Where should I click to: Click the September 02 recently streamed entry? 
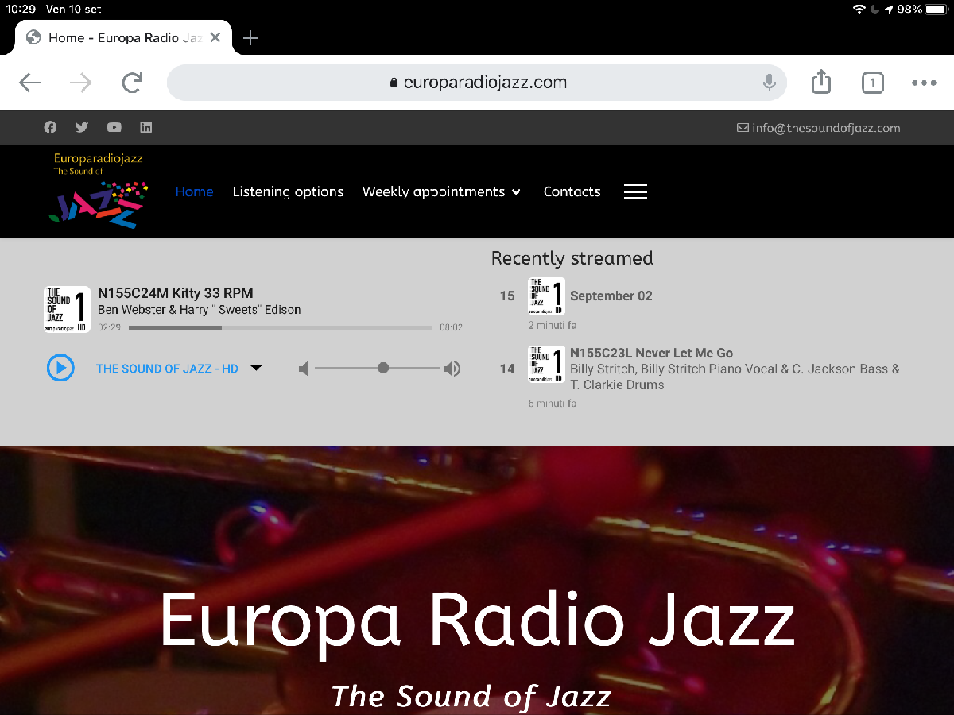pyautogui.click(x=611, y=296)
